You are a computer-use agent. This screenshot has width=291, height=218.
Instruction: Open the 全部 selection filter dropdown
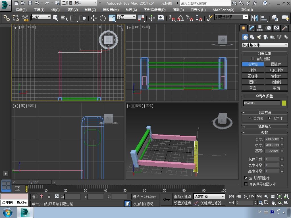pos(41,17)
